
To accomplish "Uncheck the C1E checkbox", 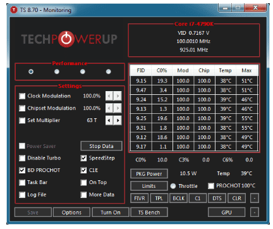I will click(x=83, y=170).
